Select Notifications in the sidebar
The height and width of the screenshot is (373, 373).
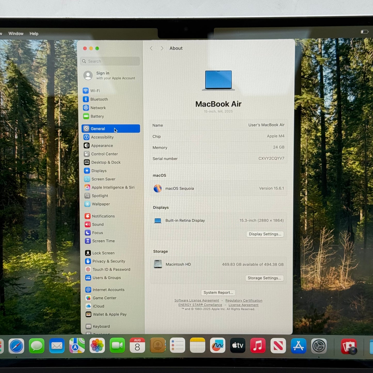coord(100,216)
